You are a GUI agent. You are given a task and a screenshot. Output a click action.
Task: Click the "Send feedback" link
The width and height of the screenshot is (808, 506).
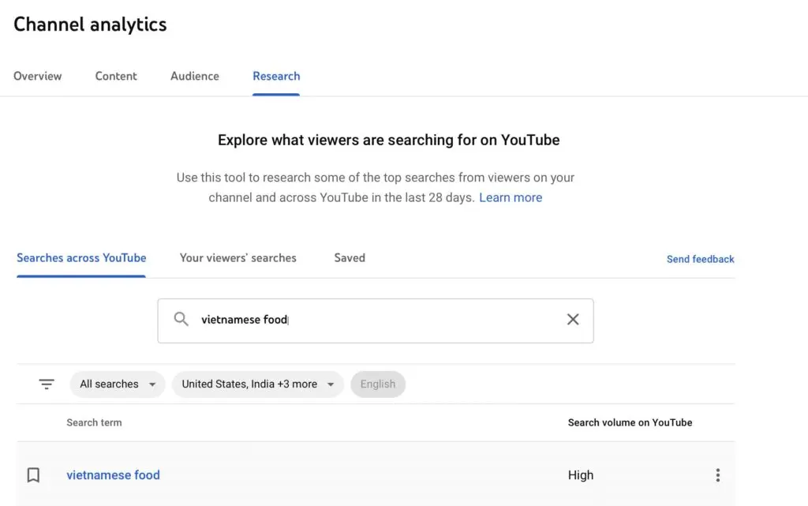[x=700, y=259]
